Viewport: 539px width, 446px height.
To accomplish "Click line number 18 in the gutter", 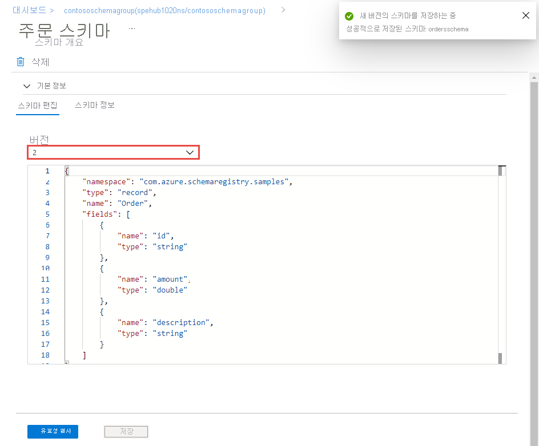I will click(x=45, y=355).
